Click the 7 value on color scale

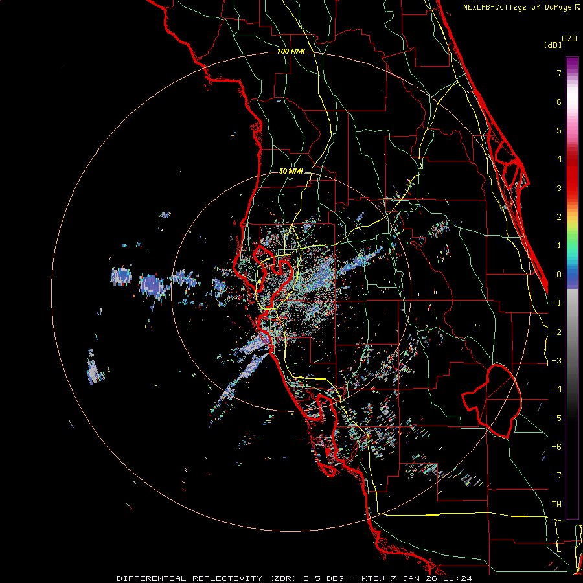[x=559, y=73]
